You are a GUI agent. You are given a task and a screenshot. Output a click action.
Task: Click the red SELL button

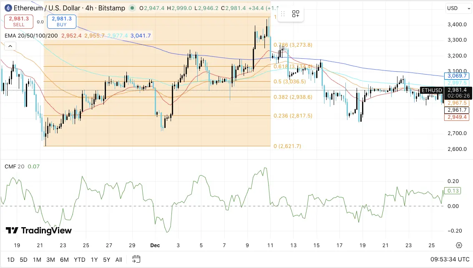click(x=18, y=22)
